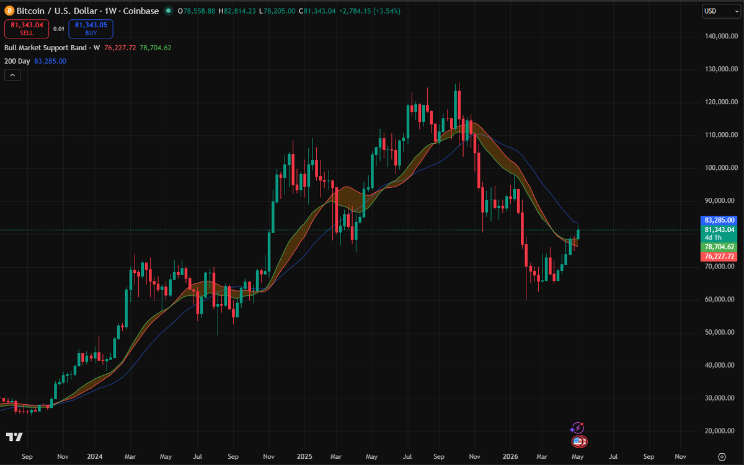The width and height of the screenshot is (744, 465).
Task: Click the 90,000.00 price scale label
Action: tap(721, 200)
